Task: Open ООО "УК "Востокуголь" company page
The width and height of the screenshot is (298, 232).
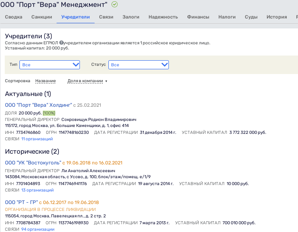Action: (33, 163)
